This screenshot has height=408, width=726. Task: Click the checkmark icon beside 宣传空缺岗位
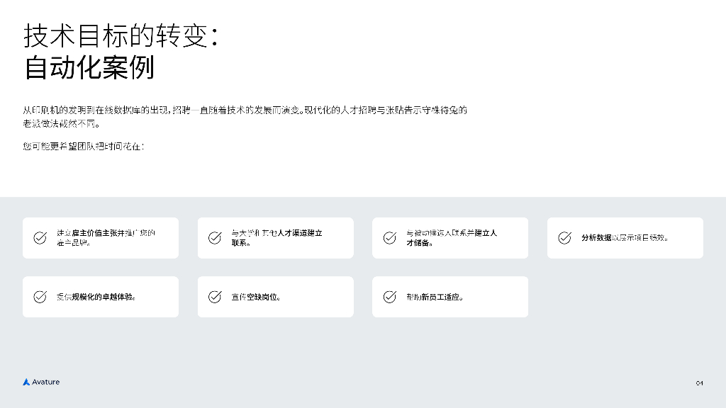(215, 297)
